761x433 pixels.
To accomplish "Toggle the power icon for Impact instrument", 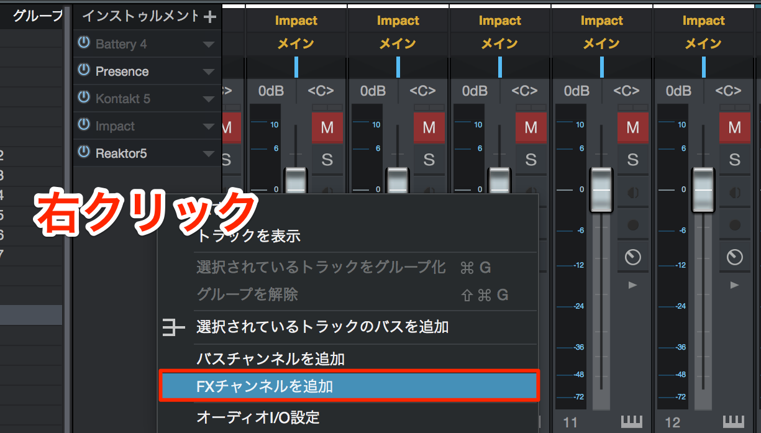I will pyautogui.click(x=84, y=125).
